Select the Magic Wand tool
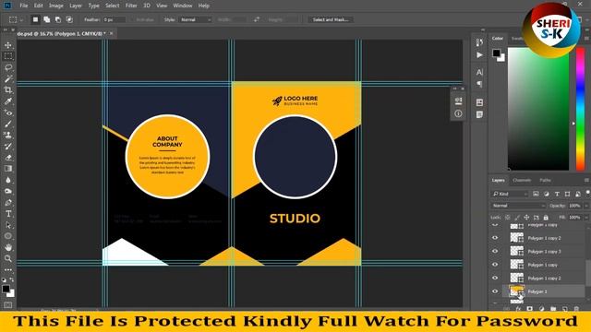 tap(8, 78)
